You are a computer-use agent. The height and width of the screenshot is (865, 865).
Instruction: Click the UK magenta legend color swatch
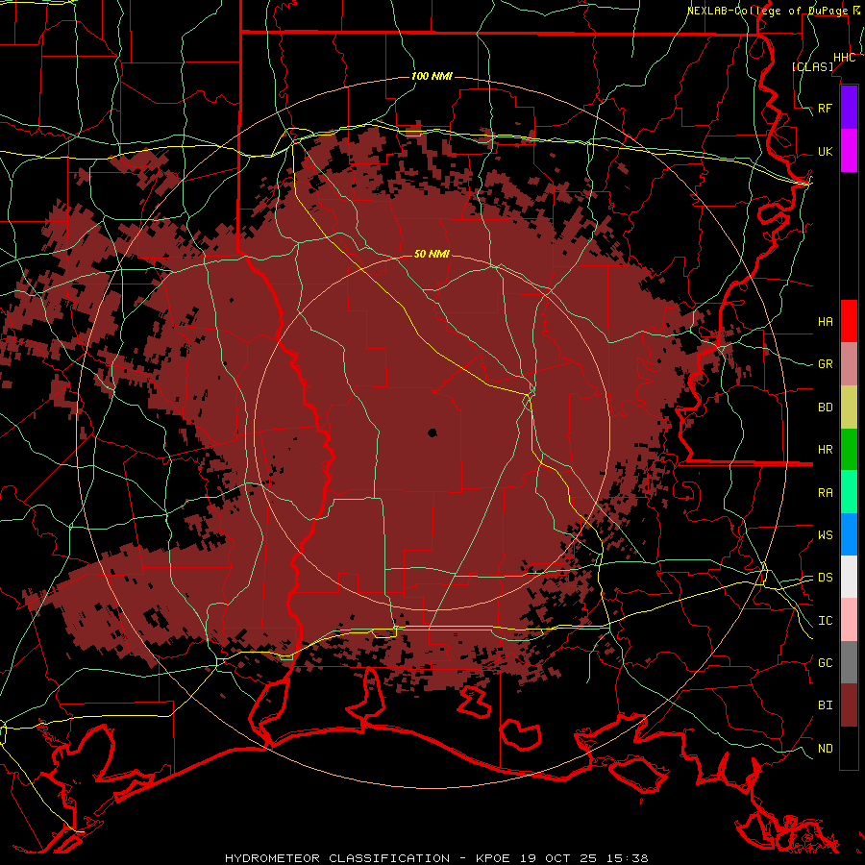849,151
